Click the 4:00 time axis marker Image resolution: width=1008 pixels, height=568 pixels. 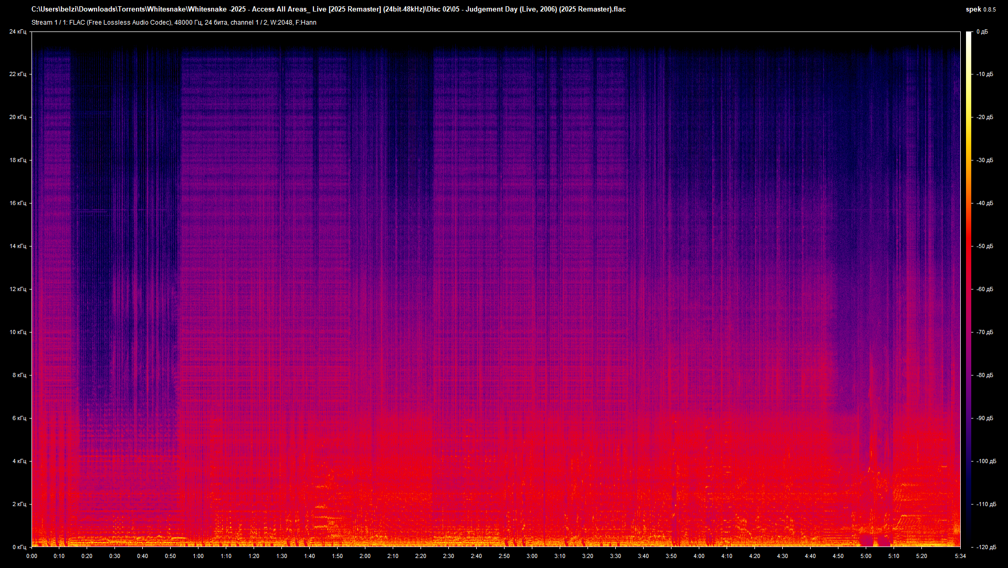699,556
